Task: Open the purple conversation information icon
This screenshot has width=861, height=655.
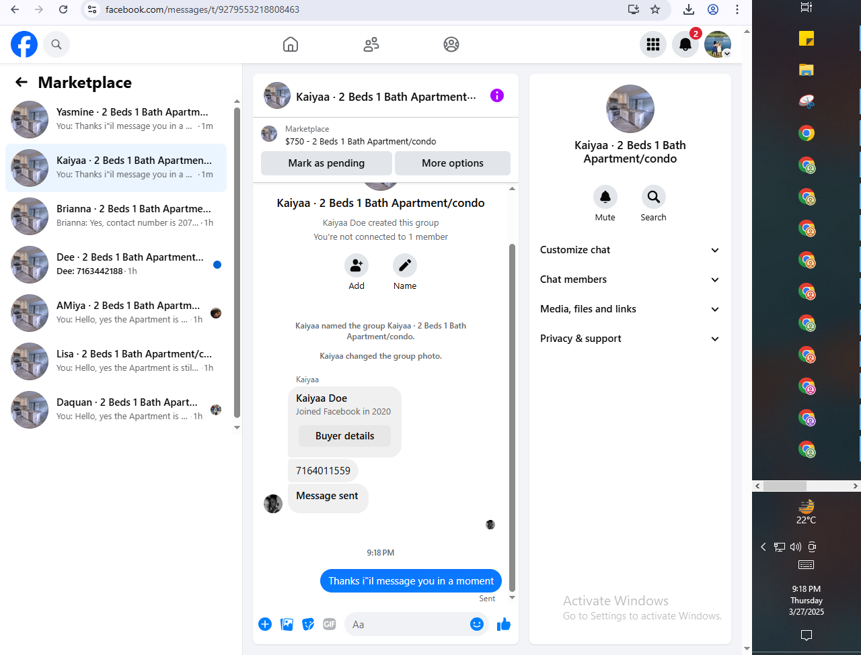Action: [497, 95]
